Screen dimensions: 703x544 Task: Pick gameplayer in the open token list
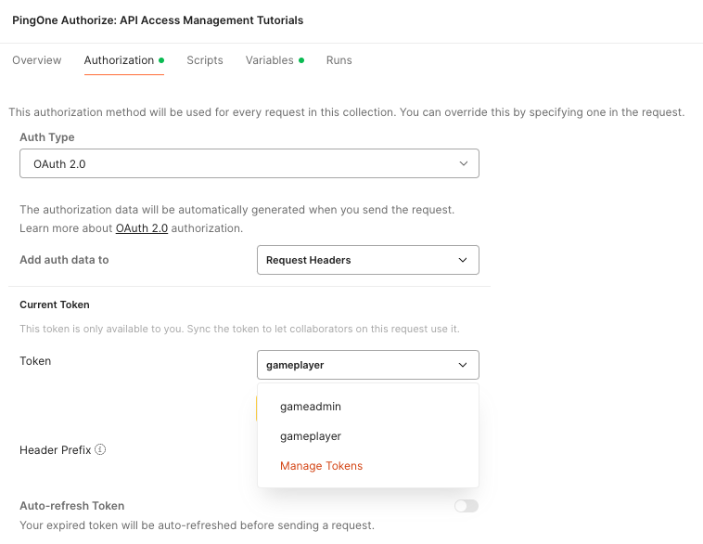click(x=311, y=436)
